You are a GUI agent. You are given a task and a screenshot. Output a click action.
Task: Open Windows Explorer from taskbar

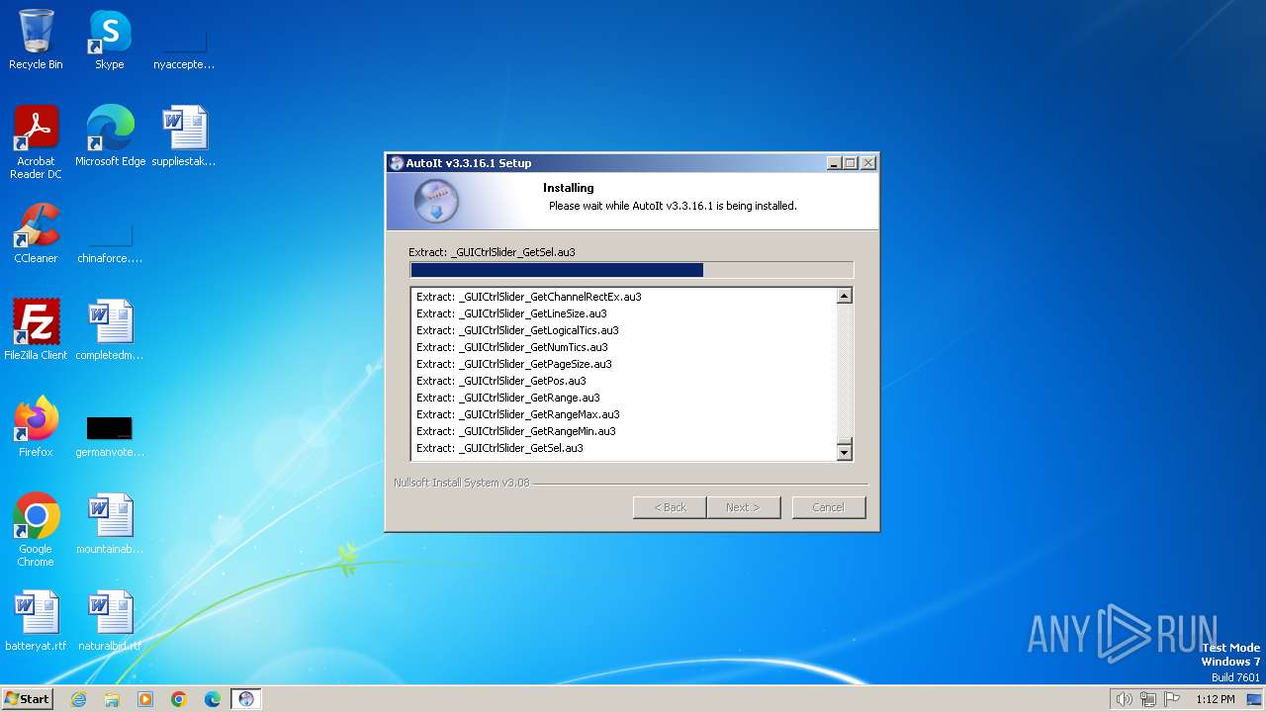(112, 699)
